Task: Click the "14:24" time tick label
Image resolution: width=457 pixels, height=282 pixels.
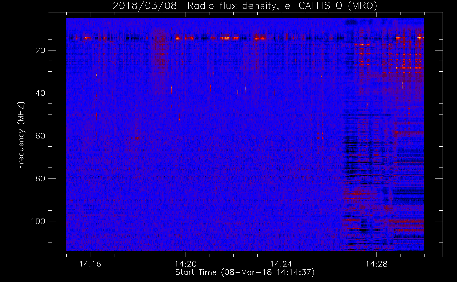Action: point(281,264)
